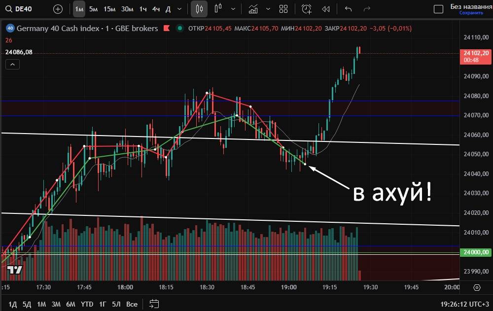Expand the timeframe interval dropdown arrow

pos(179,9)
